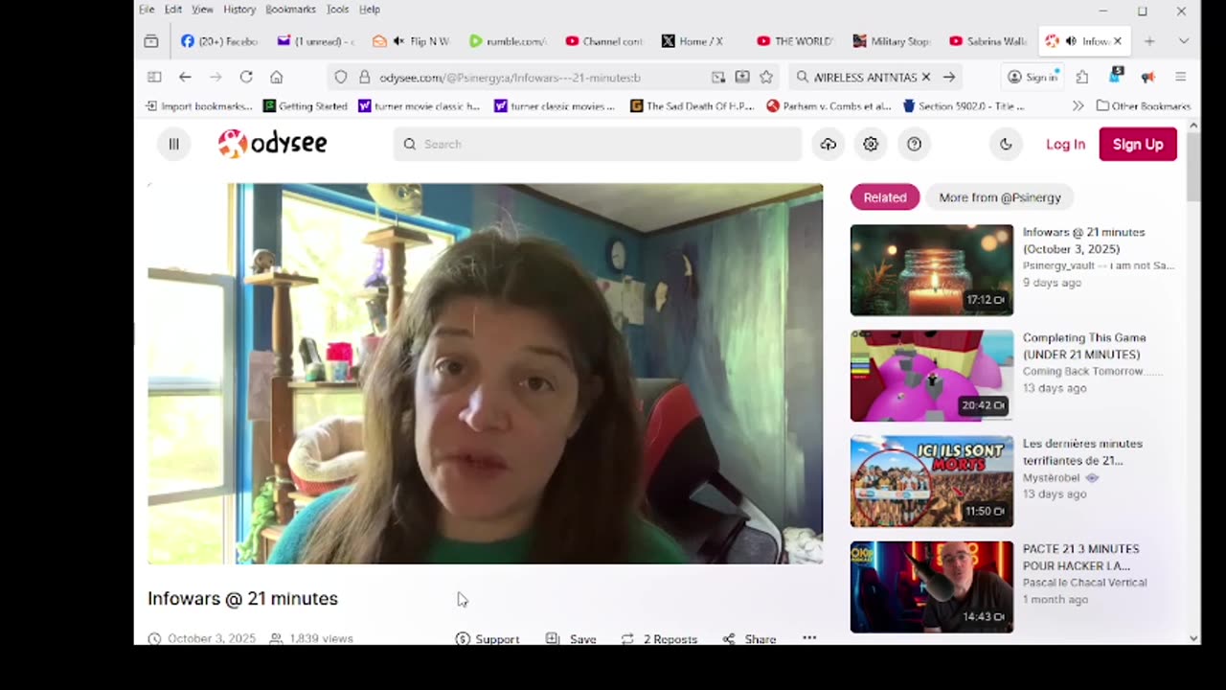
Task: Open the Mystèrobel channel link
Action: click(x=1051, y=477)
